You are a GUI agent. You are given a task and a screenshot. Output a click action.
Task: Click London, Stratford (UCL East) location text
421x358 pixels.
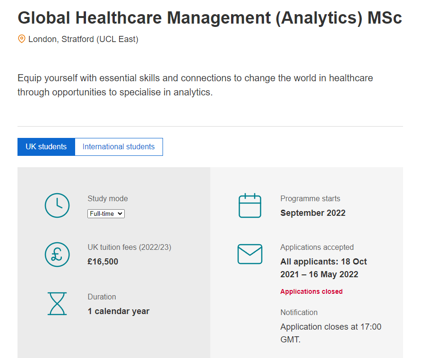pyautogui.click(x=83, y=39)
